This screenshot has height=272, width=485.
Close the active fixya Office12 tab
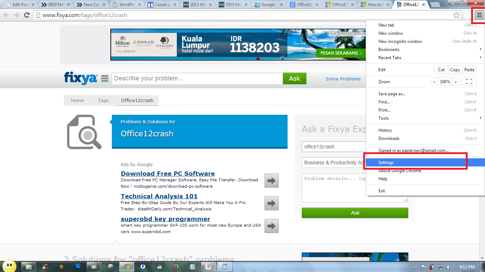coord(424,5)
